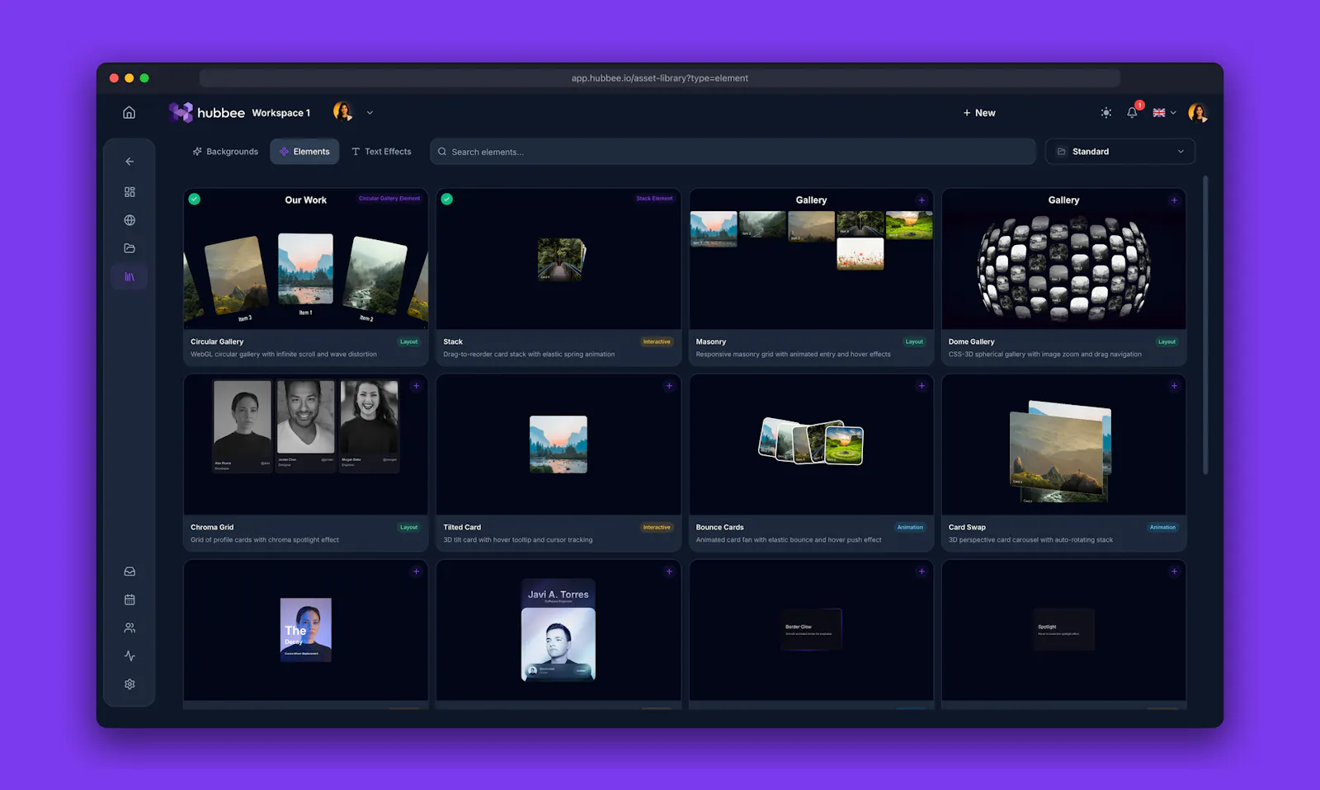Open the Standard collection dropdown
Image resolution: width=1320 pixels, height=790 pixels.
[x=1120, y=152]
